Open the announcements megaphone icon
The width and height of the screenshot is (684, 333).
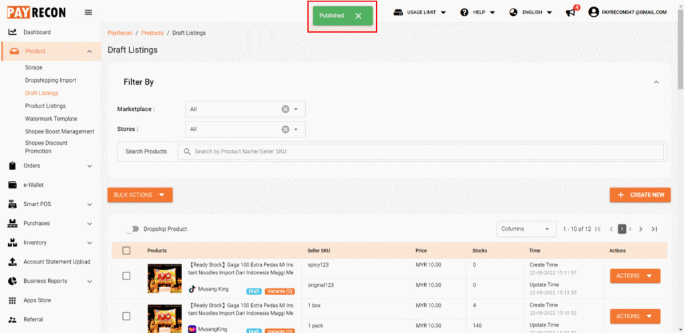coord(570,12)
